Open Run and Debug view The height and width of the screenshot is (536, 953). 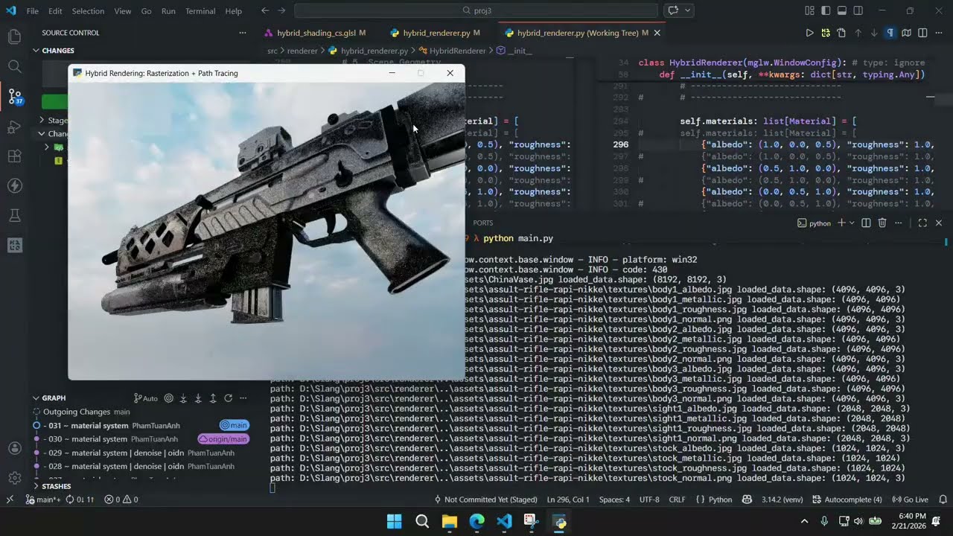click(14, 127)
